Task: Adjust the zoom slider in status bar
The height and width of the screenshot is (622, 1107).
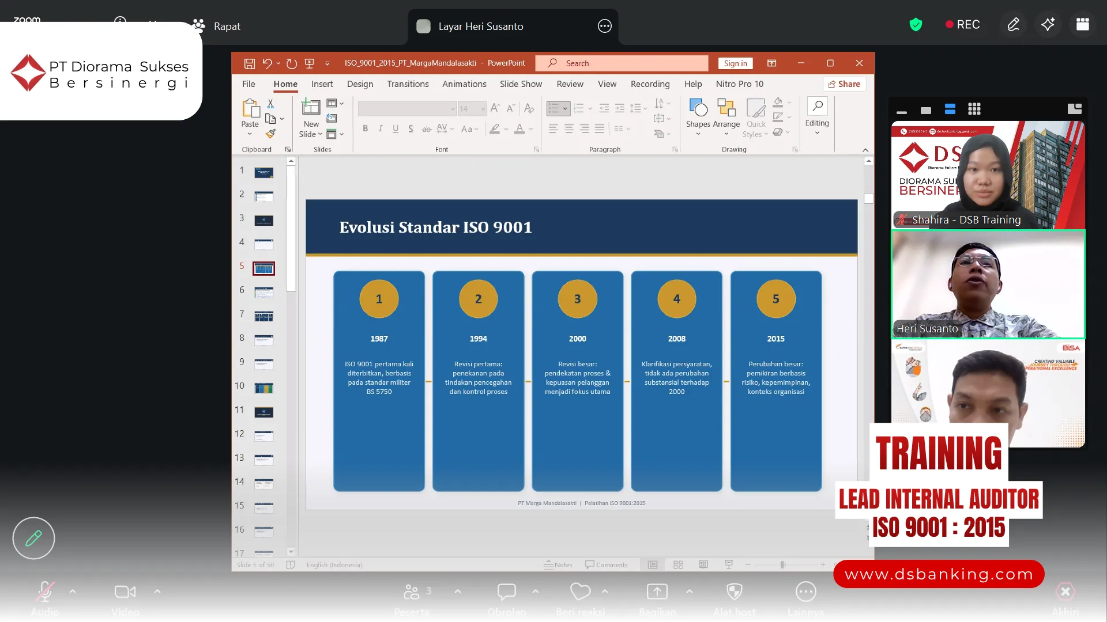Action: 782,565
